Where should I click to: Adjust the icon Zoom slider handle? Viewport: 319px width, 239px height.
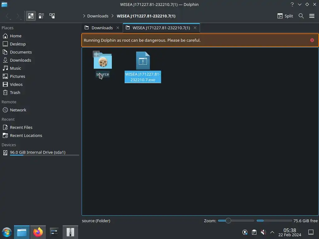click(228, 221)
